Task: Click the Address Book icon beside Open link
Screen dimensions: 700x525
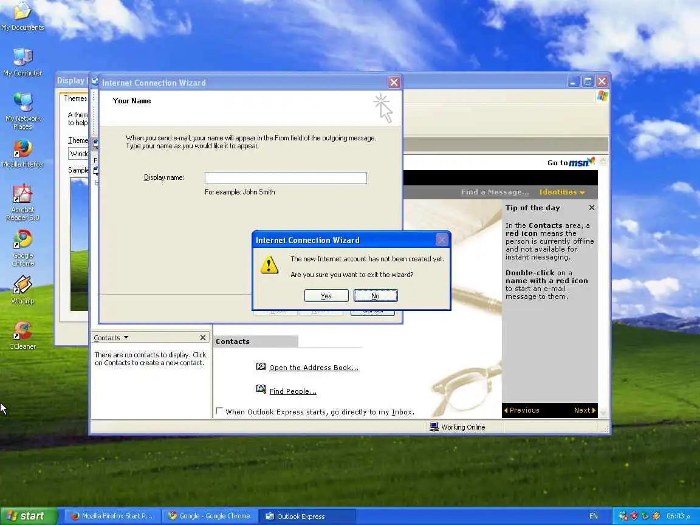Action: (261, 367)
